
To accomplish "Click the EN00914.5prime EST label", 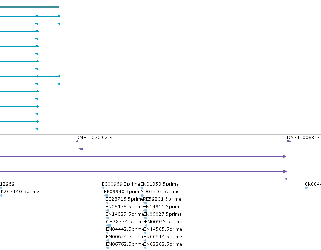I will (163, 237).
